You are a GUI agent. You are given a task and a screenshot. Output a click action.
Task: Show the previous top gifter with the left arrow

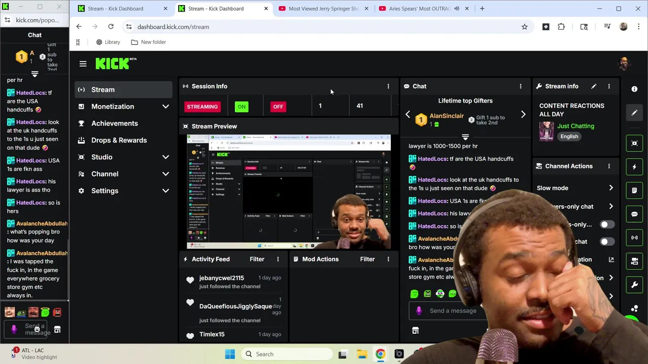tap(408, 115)
